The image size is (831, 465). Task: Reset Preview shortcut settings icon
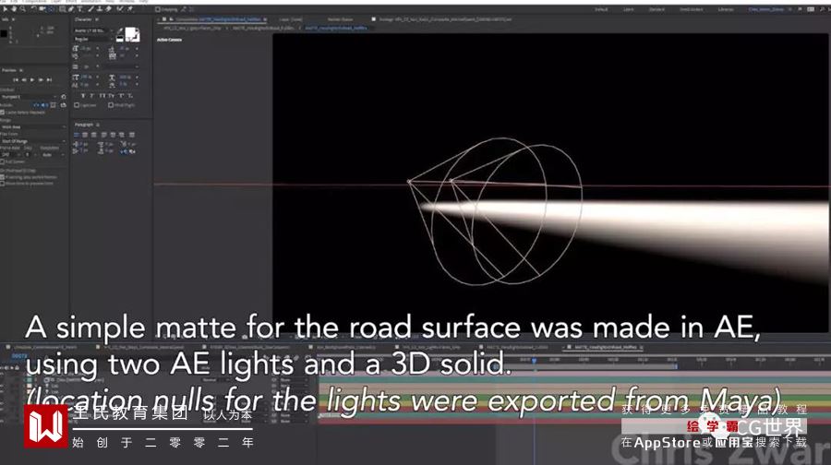[63, 97]
